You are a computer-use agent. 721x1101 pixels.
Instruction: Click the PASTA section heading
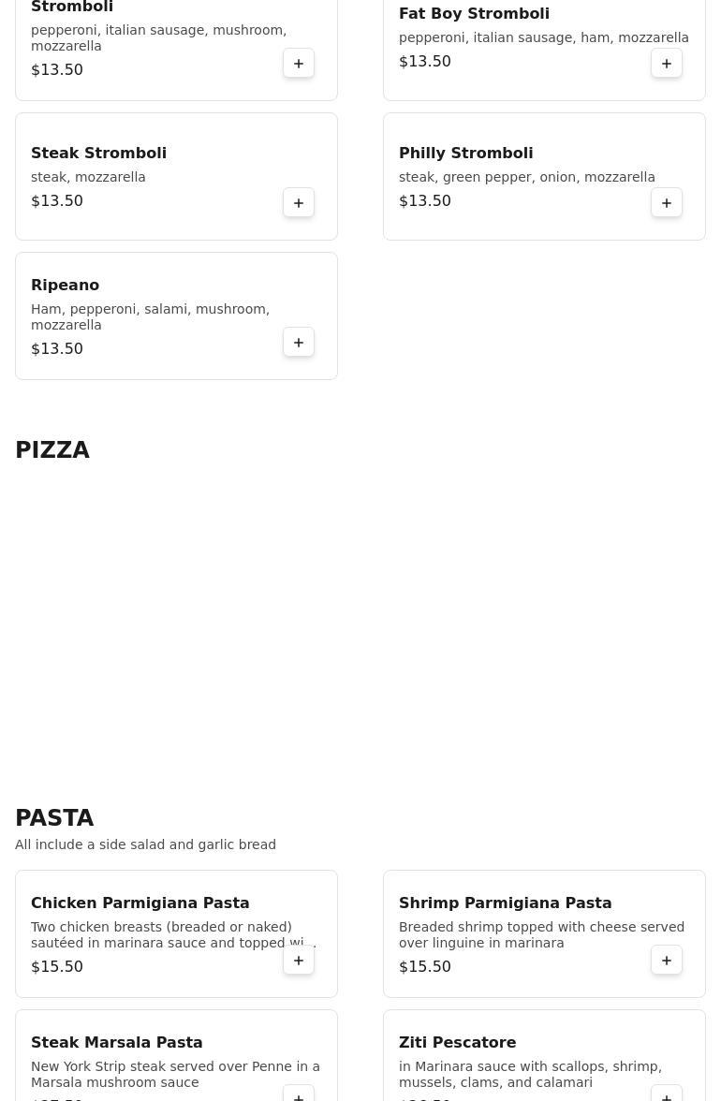click(x=54, y=818)
